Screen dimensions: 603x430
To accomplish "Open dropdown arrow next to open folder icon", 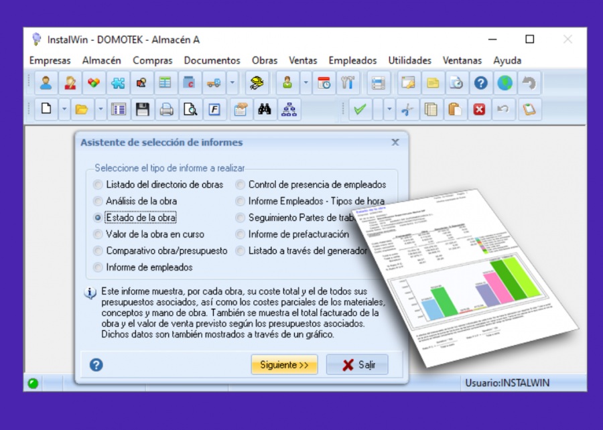I will pos(100,110).
